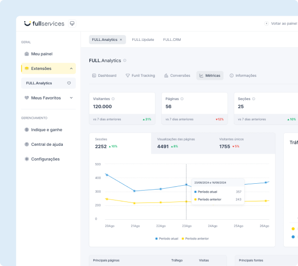
Task: Click info icon next to FULL.Analytics title
Action: (125, 61)
